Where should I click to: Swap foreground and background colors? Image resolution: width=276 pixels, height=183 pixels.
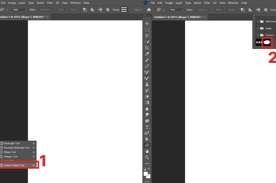149,169
